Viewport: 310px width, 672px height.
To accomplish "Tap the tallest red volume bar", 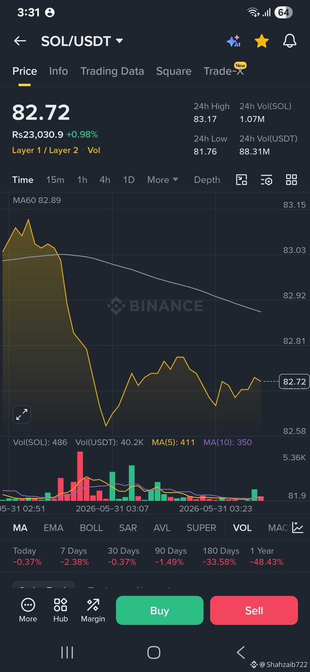I will (80, 476).
